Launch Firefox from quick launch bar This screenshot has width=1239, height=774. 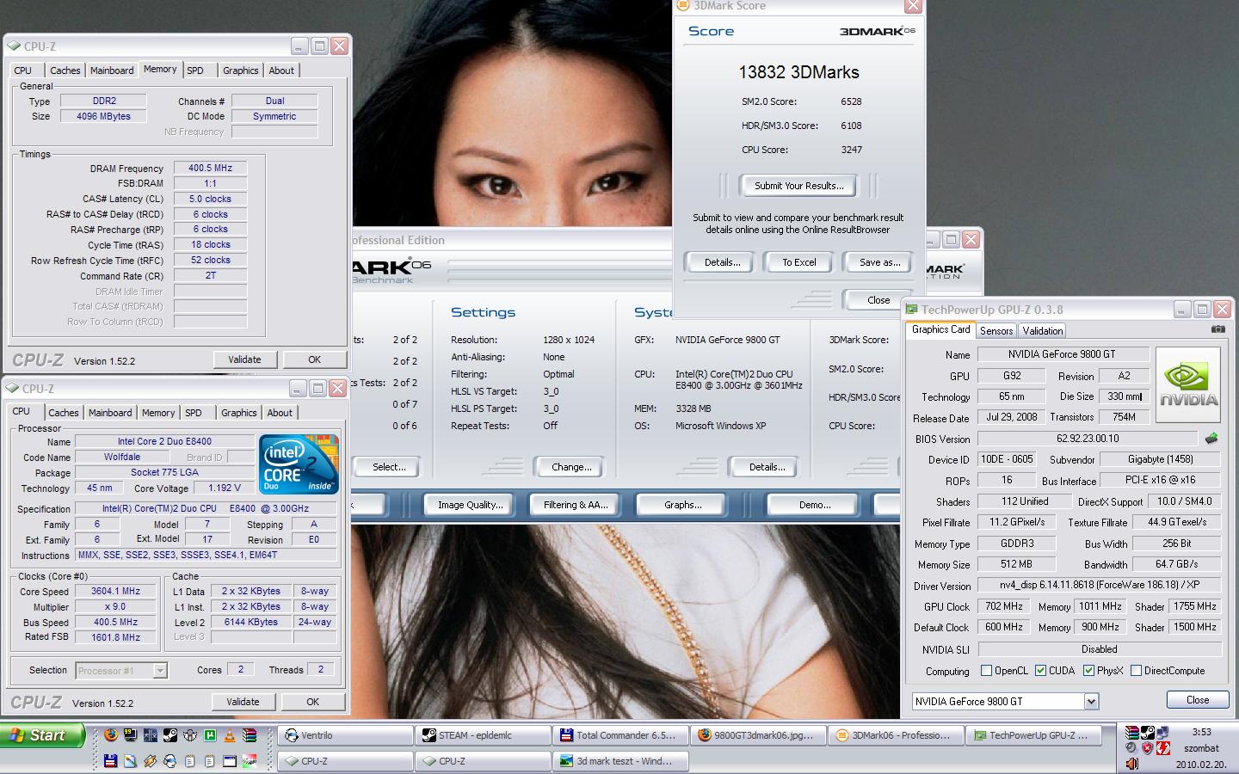(x=111, y=735)
